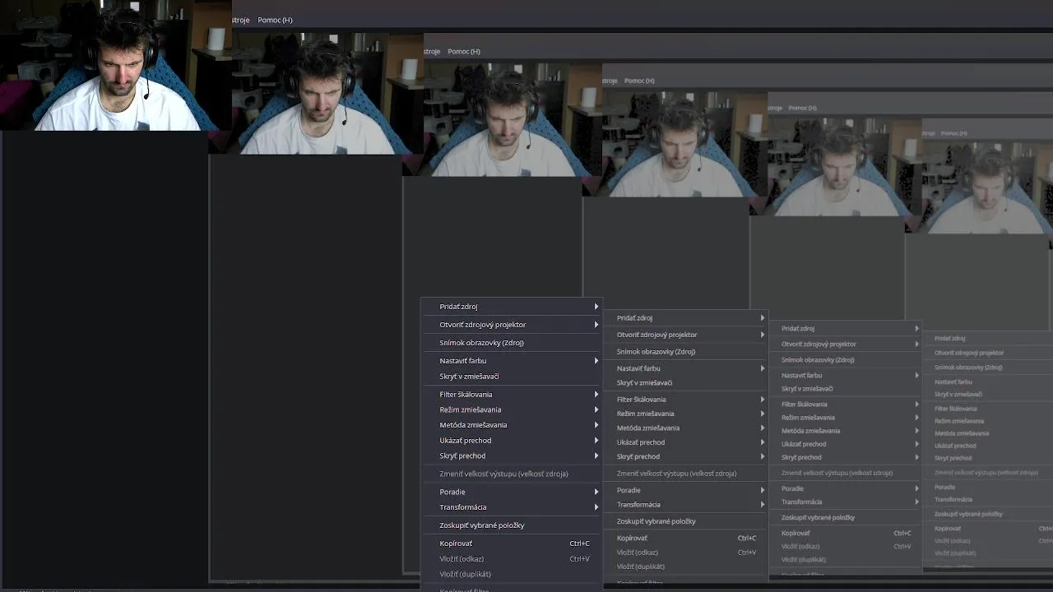The height and width of the screenshot is (592, 1053).
Task: Click Vložiť (odkaz) in the largest context menu
Action: (x=512, y=559)
